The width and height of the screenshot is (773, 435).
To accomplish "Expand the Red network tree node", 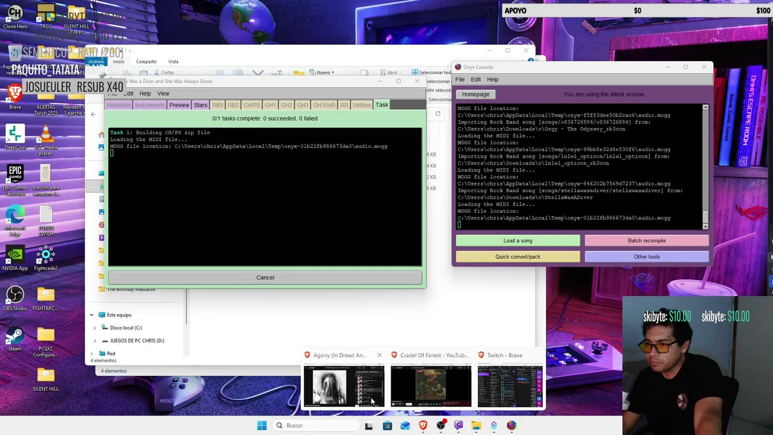I will tap(92, 353).
